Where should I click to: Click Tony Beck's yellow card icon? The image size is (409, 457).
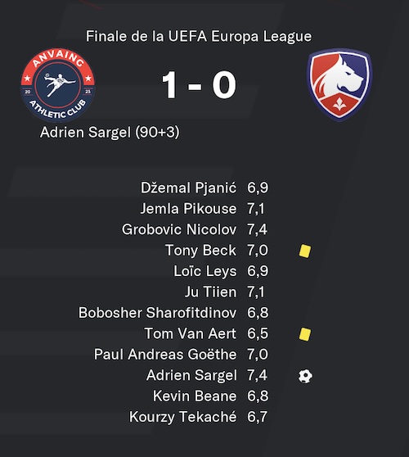pos(305,251)
